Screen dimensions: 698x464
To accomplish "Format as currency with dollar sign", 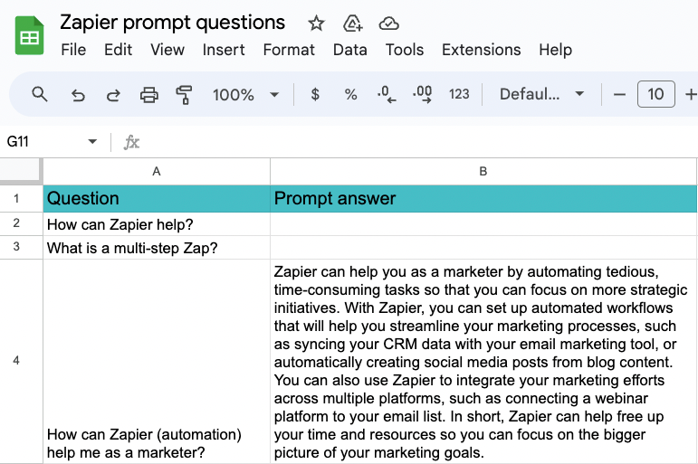I will pyautogui.click(x=315, y=94).
